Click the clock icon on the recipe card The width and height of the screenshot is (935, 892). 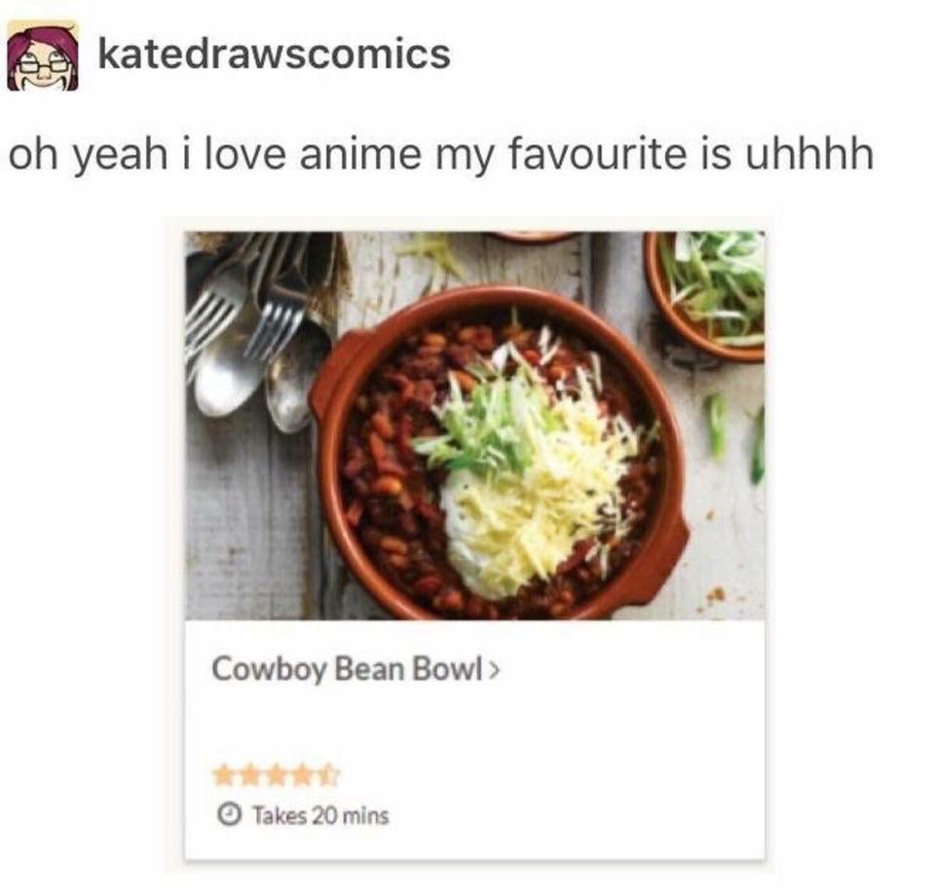coord(228,814)
